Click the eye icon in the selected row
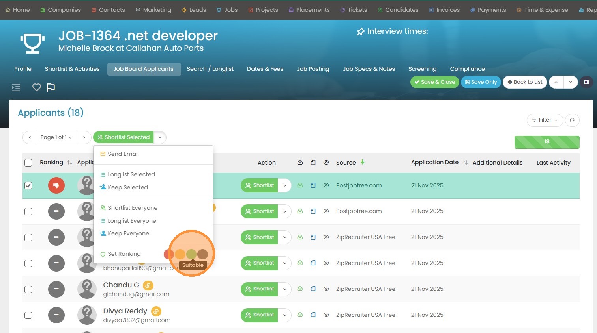Viewport: 597px width, 333px height. tap(326, 185)
